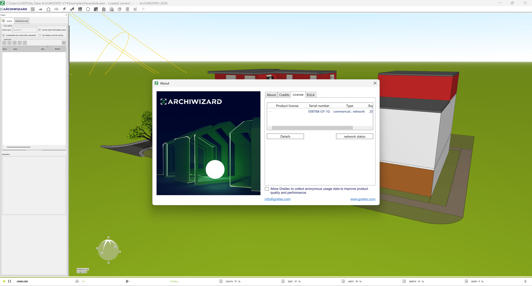Click the far-right Variants list toolbar button
Image resolution: width=532 pixels, height=286 pixels.
64,43
